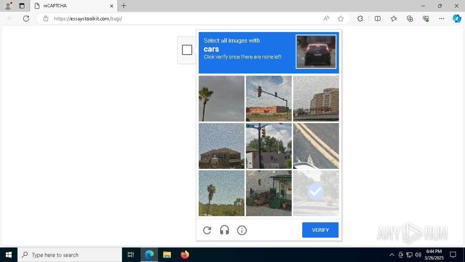Open Edge profile avatar
Screen dimensions: 465x262
point(8,6)
